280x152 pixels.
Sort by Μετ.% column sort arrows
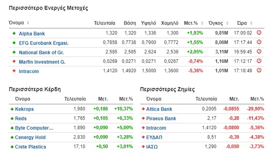point(202,23)
